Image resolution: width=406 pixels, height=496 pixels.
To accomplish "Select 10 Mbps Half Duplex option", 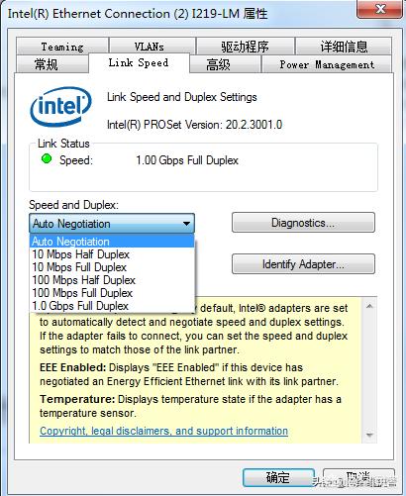I will click(x=112, y=254).
